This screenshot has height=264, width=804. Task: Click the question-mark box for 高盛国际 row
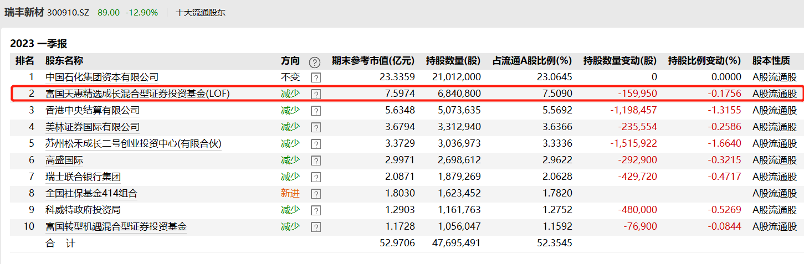316,161
